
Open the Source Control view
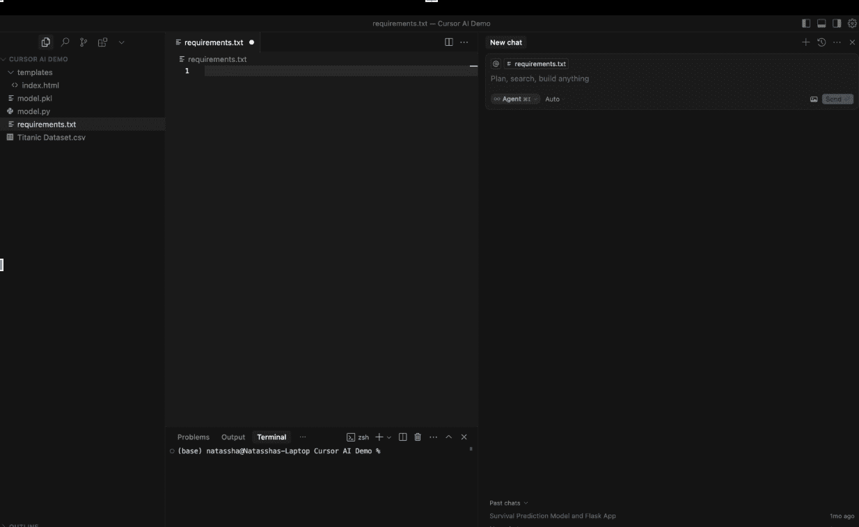coord(84,42)
